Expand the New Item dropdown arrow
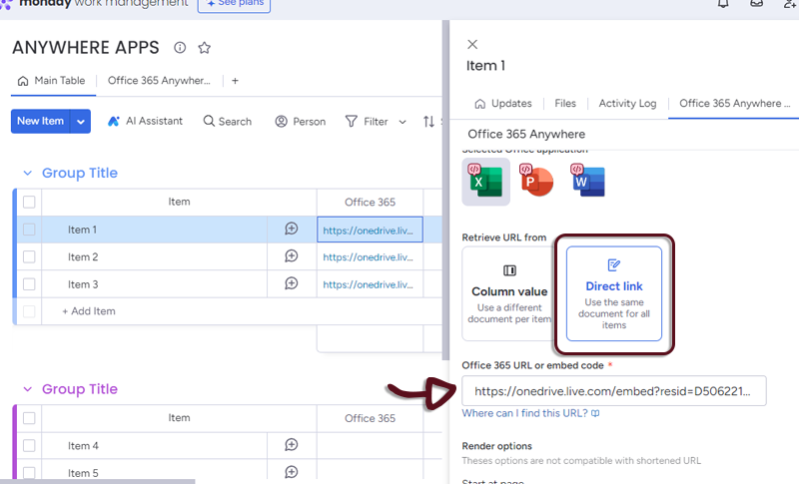Image resolution: width=799 pixels, height=484 pixels. click(x=81, y=122)
